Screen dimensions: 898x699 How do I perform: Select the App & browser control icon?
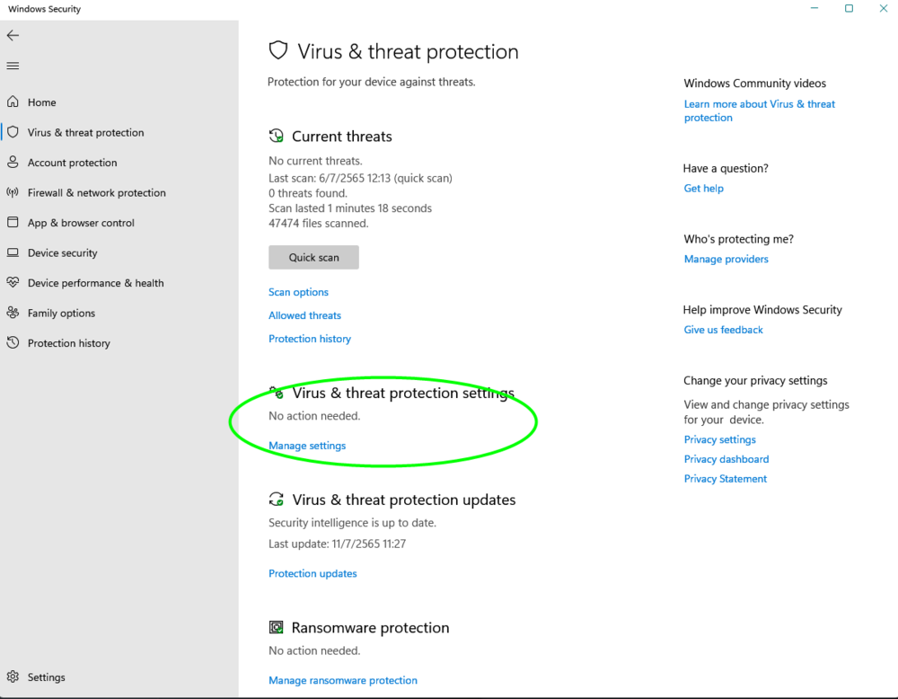point(13,223)
